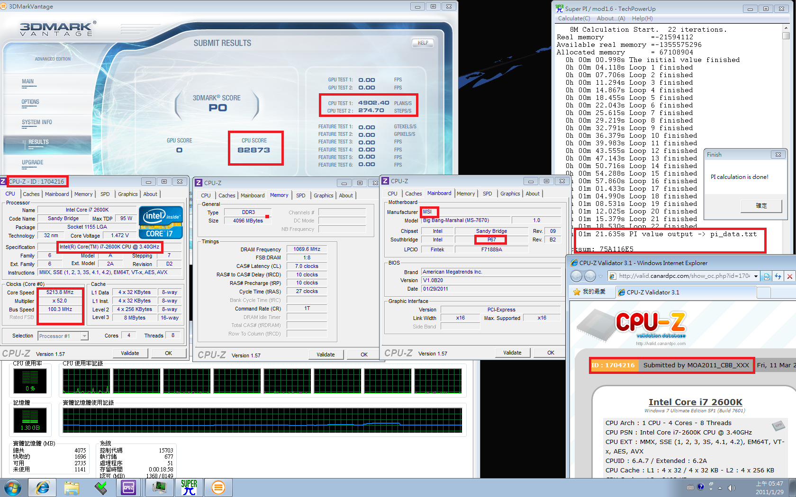Screen dimensions: 796x497
Task: Open Windows Explorer folder icon in taskbar
Action: (x=72, y=488)
